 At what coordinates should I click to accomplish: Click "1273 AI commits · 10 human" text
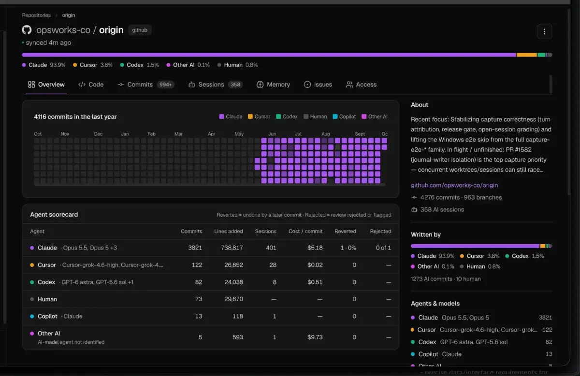point(446,279)
